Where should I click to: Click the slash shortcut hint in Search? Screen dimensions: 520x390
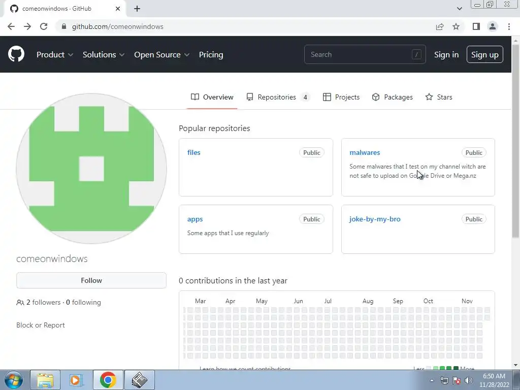pyautogui.click(x=416, y=54)
